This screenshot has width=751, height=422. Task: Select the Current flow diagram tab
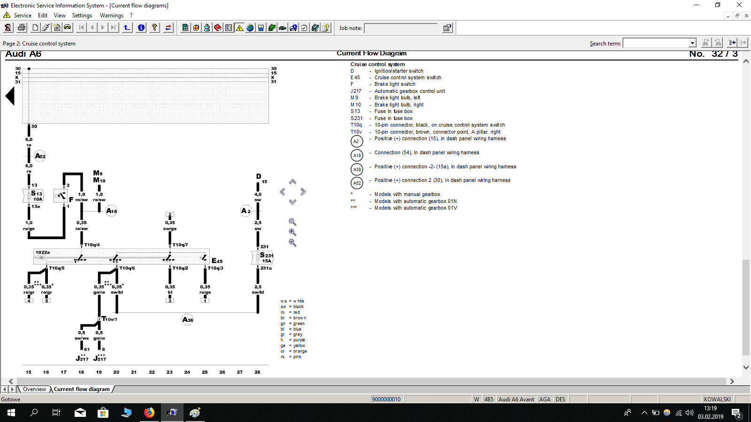point(82,389)
